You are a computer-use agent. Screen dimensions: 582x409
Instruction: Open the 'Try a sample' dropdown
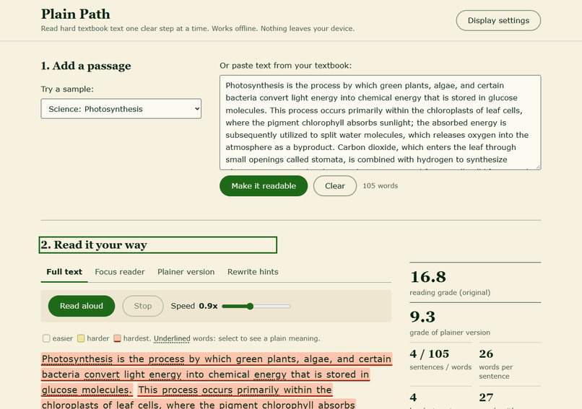coord(121,109)
